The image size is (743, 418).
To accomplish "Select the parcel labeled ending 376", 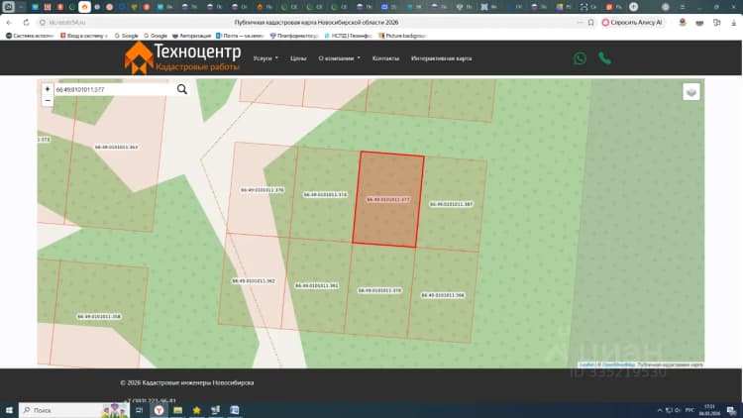I will (x=263, y=190).
